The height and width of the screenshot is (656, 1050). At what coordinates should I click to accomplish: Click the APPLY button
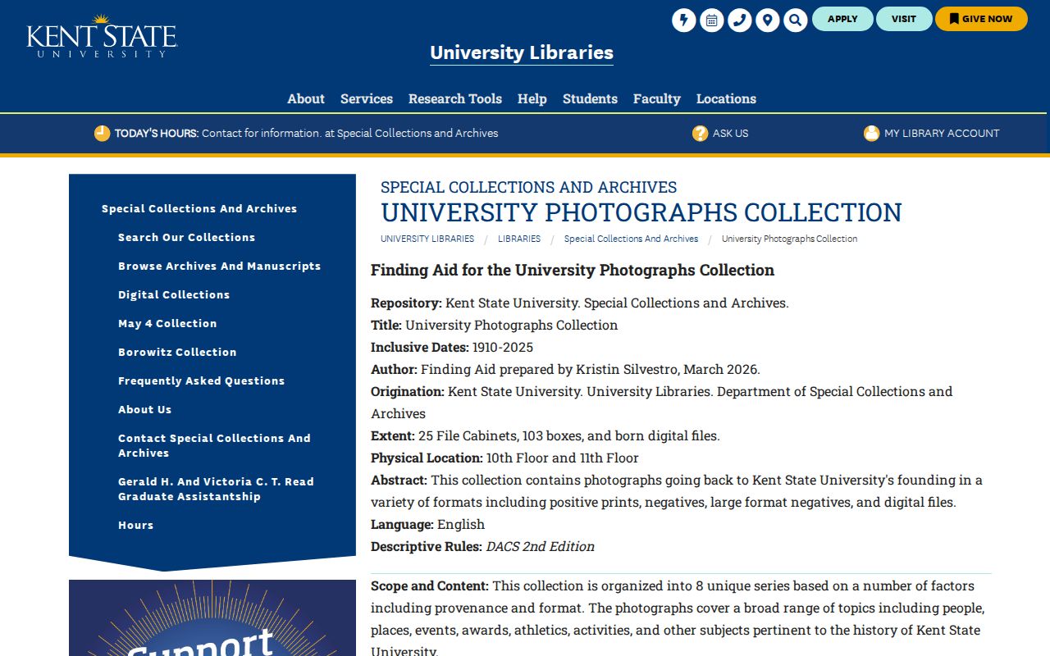842,19
